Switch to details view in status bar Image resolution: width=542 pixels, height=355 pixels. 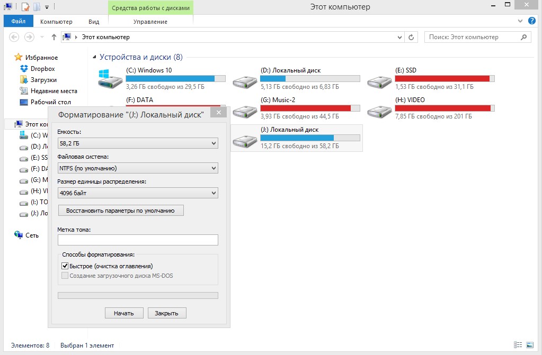(x=518, y=344)
